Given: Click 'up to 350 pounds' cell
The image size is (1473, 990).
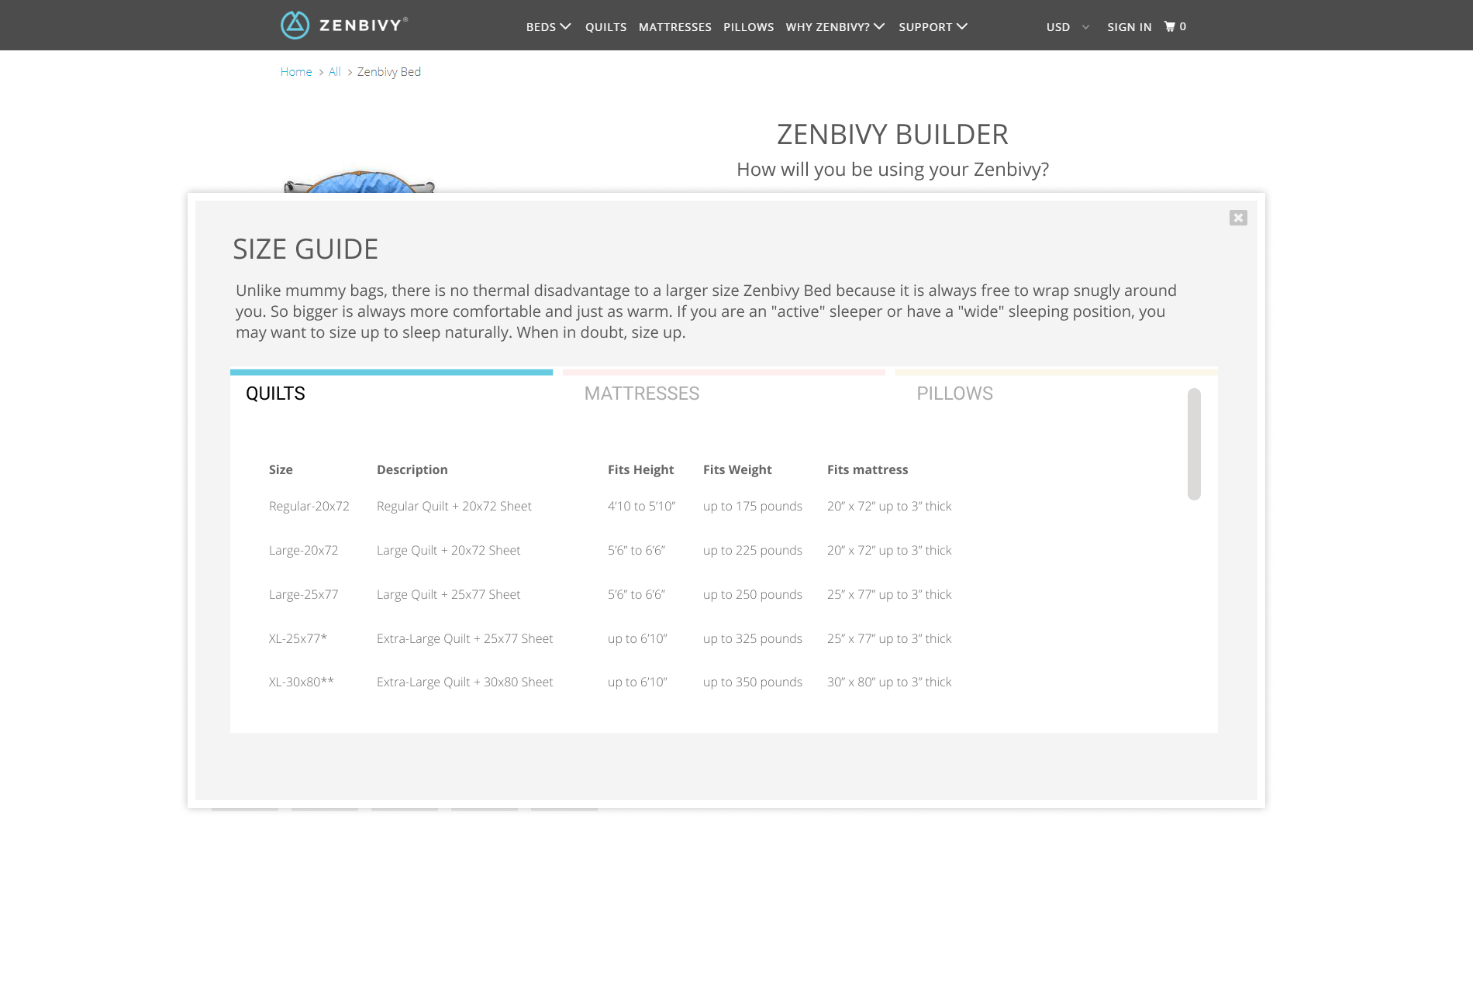Looking at the screenshot, I should (x=752, y=682).
